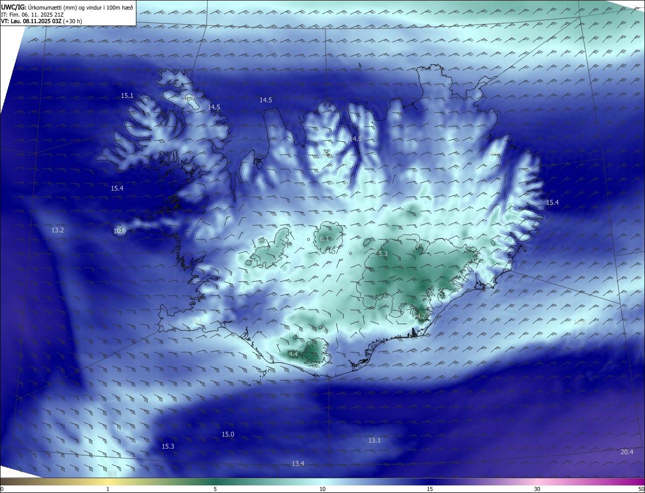Click the faint 10.0 value over the sea
This screenshot has height=493, width=645.
point(579,322)
